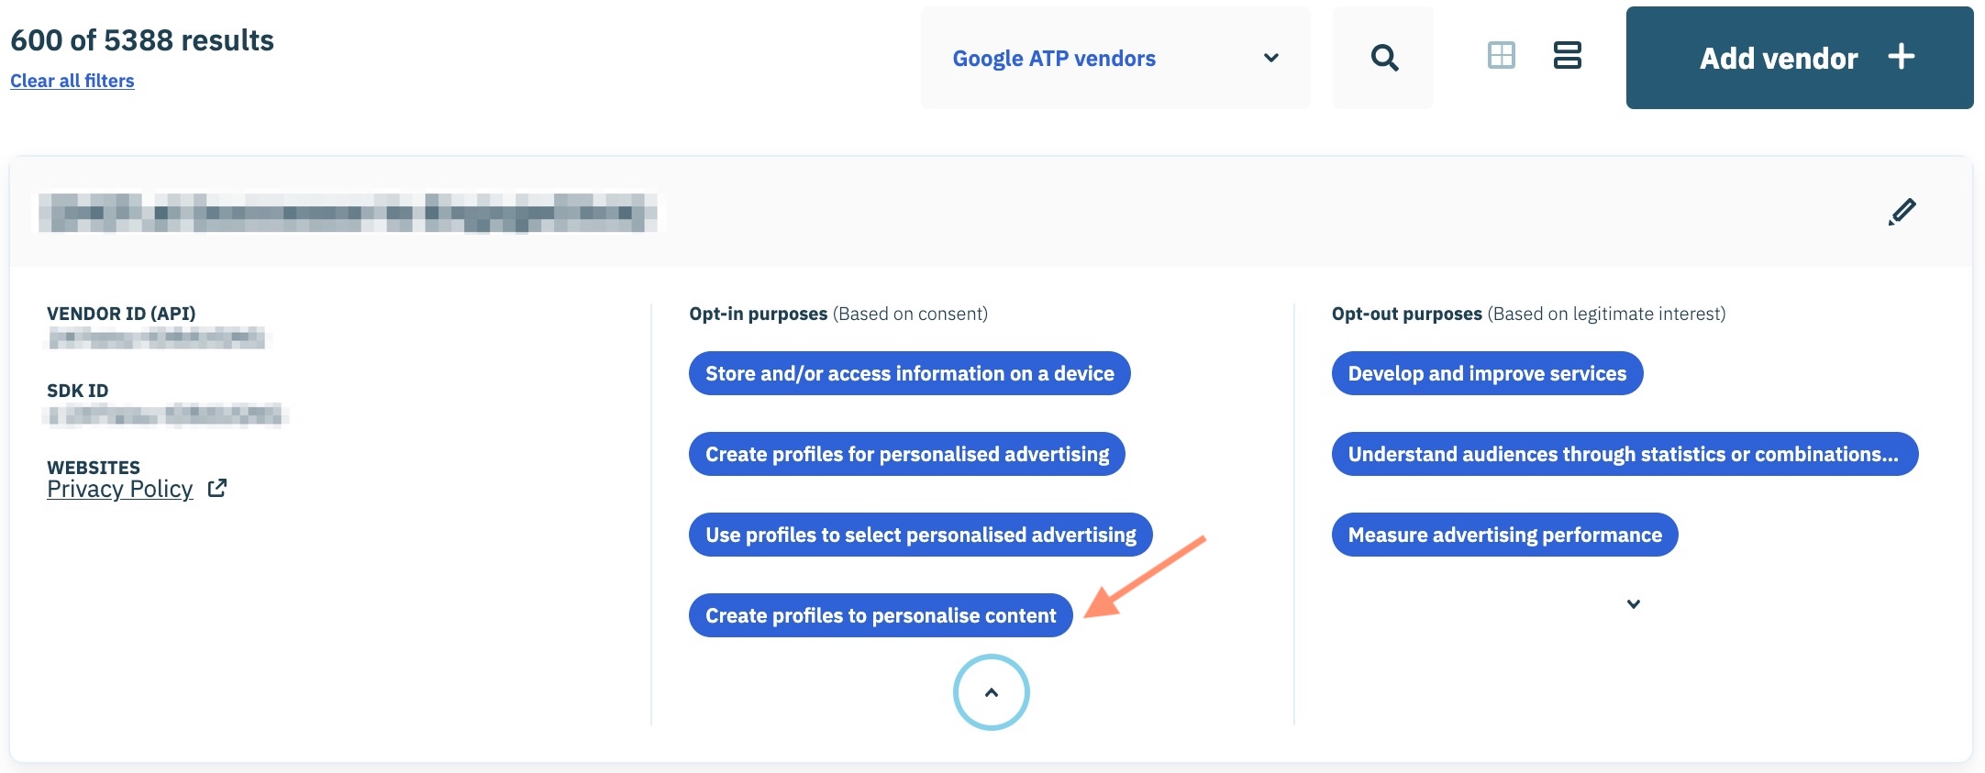
Task: Click 'Measure advertising performance' purpose tag
Action: click(x=1504, y=535)
